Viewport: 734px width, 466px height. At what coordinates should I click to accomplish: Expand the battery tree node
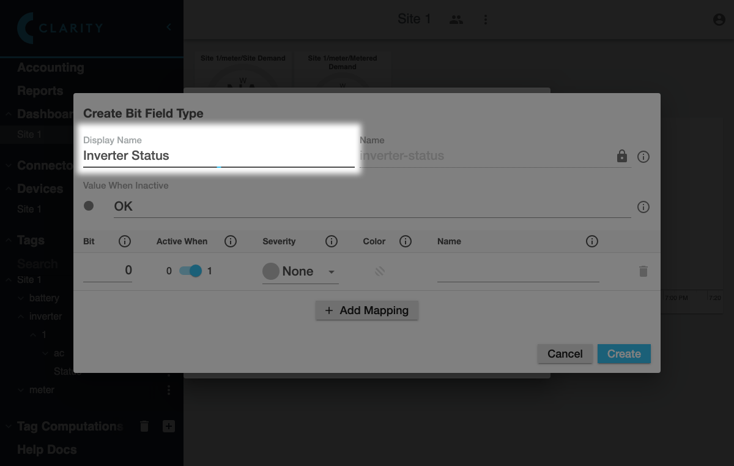(x=21, y=298)
